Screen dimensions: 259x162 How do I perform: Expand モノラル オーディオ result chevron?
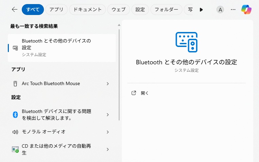tap(108, 132)
